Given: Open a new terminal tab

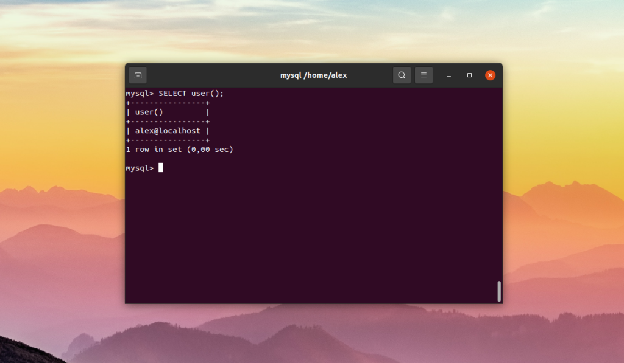Looking at the screenshot, I should click(x=138, y=75).
